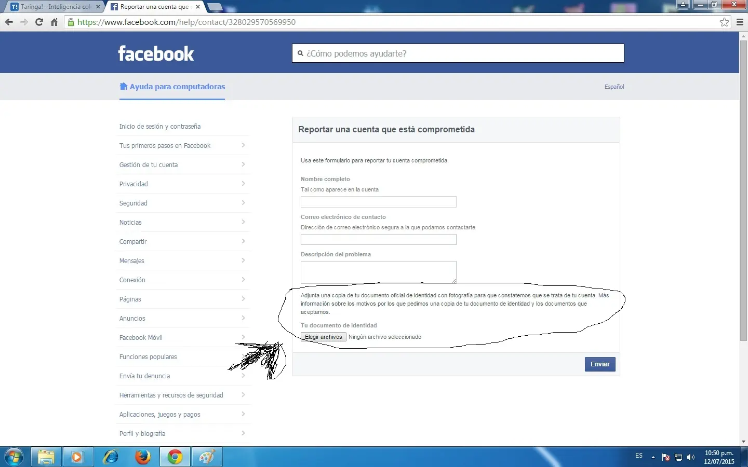The image size is (748, 467).
Task: Expand the Mensajes section chevron
Action: (243, 260)
